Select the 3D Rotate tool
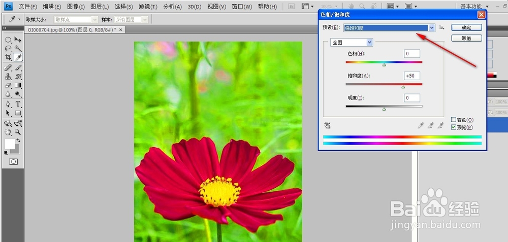The height and width of the screenshot is (242, 508). coord(8,123)
